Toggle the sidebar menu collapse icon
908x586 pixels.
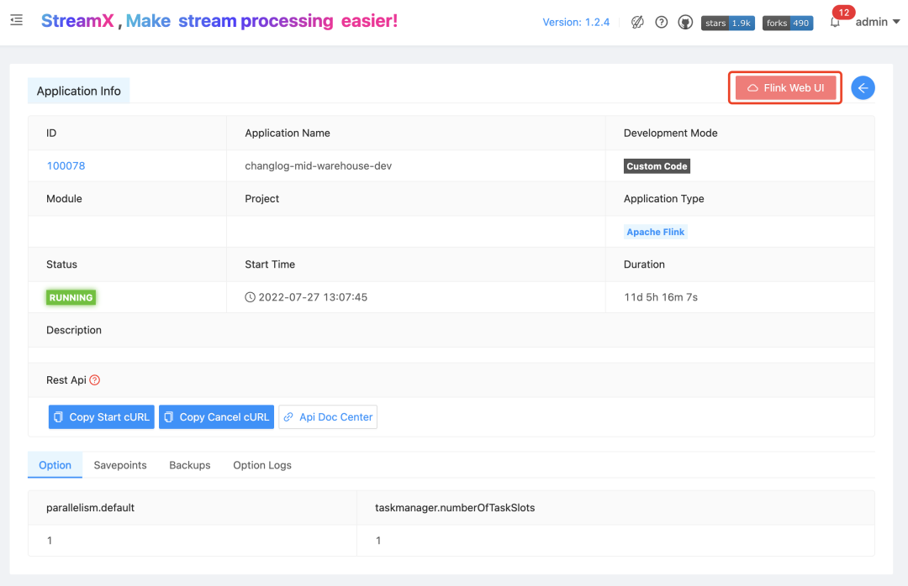pos(17,20)
